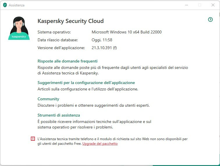Image resolution: width=220 pixels, height=166 pixels.
Task: Click the Upgrade del pacchetto link
Action: (x=100, y=144)
